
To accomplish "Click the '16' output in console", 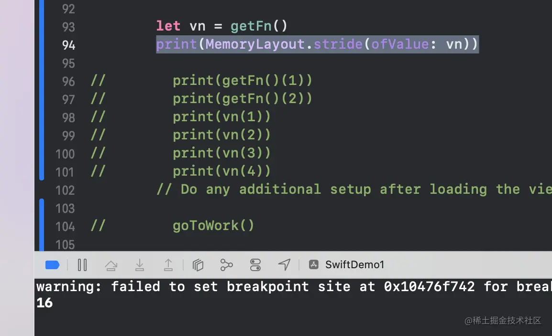I will pos(44,303).
